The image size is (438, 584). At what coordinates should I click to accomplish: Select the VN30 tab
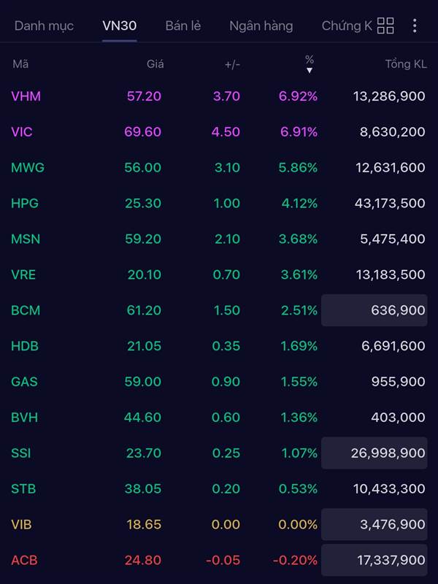point(119,26)
